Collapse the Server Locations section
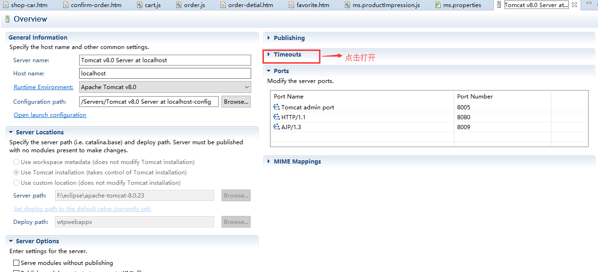The height and width of the screenshot is (272, 598). pos(11,132)
